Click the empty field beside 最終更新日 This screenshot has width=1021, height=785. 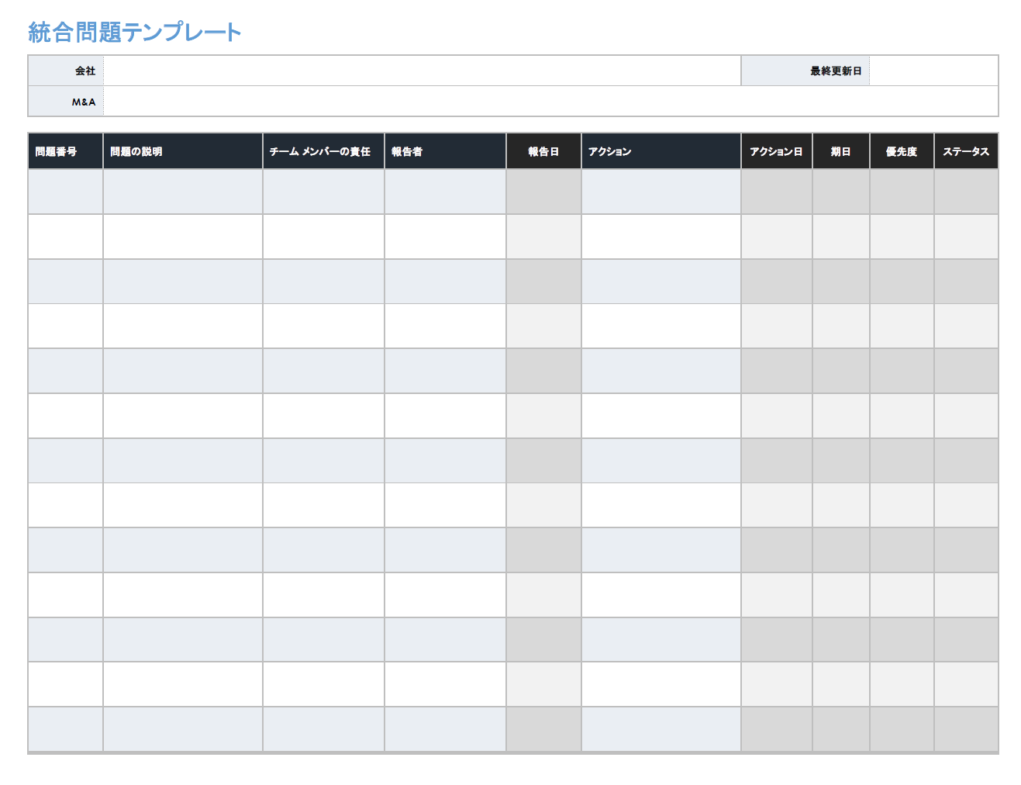(933, 71)
